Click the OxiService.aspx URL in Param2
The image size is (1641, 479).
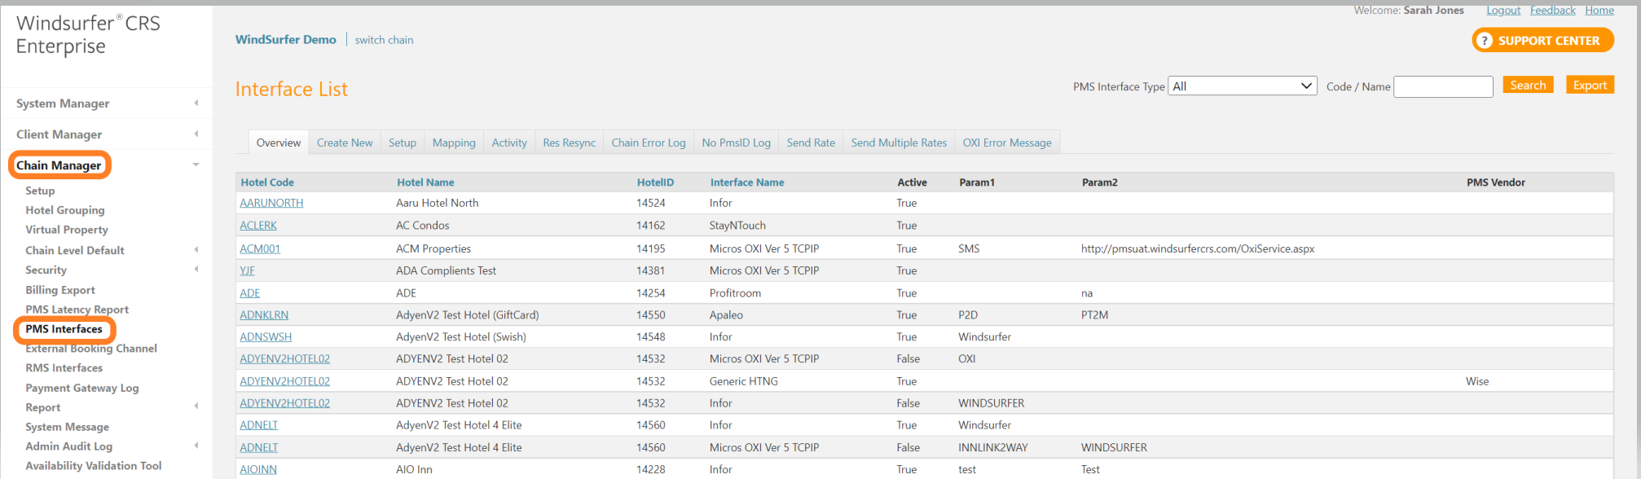[1198, 248]
